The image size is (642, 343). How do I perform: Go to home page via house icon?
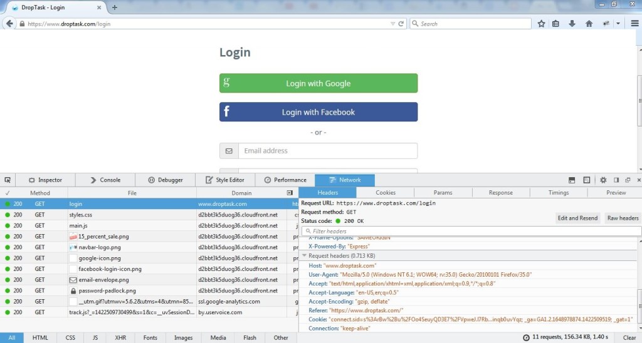pos(589,24)
